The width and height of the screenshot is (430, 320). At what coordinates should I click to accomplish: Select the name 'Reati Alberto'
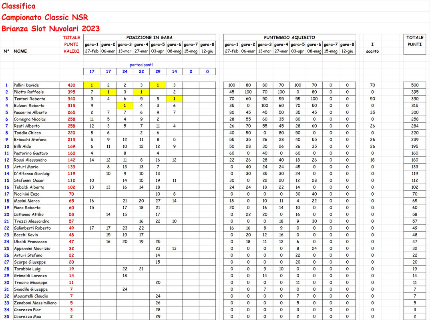(26, 126)
